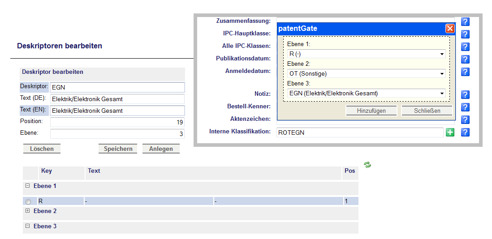
Task: Save descriptor with Speichern button
Action: coord(118,149)
